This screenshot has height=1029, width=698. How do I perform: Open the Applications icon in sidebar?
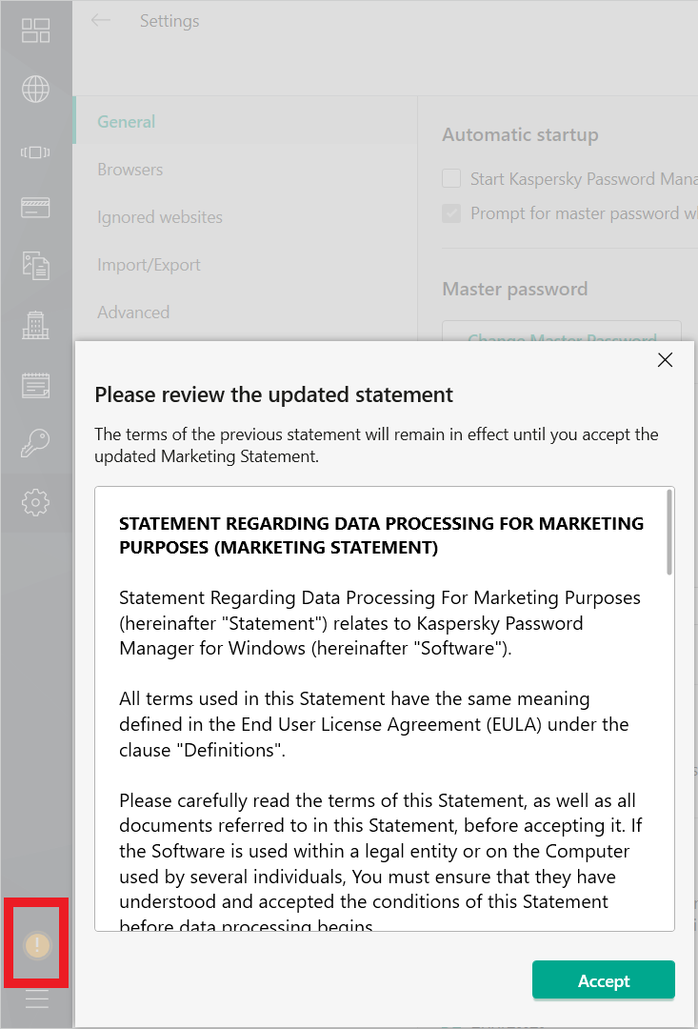35,151
